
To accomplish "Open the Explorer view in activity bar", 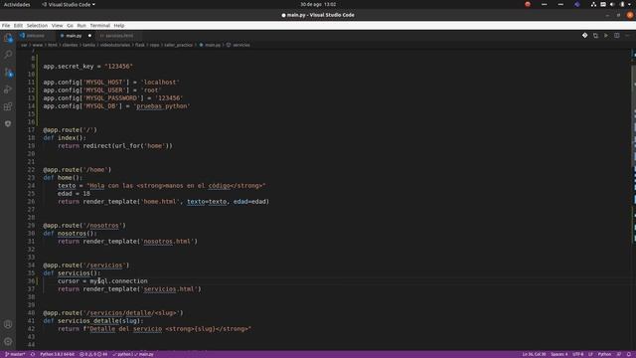I will (x=8, y=38).
